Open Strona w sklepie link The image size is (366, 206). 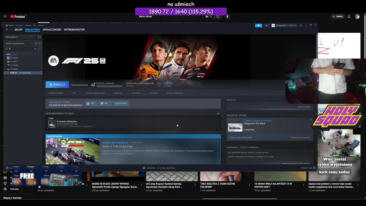(56, 93)
